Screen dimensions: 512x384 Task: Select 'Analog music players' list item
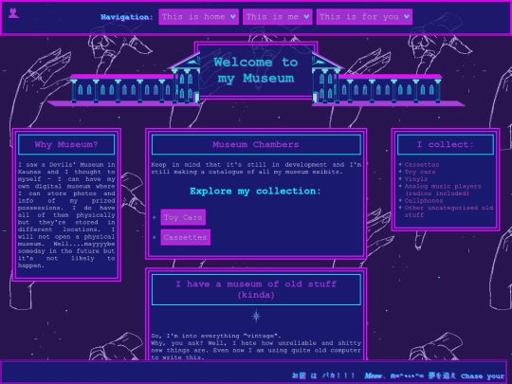point(443,190)
